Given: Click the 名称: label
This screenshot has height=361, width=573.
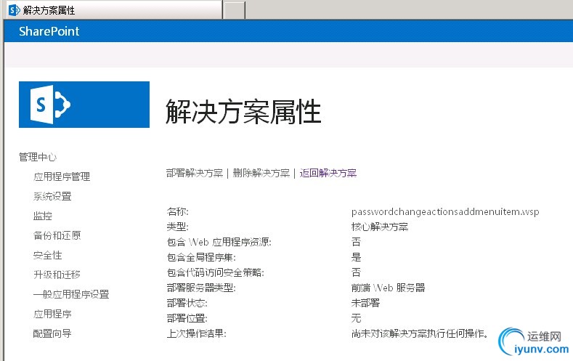Looking at the screenshot, I should click(x=178, y=211).
